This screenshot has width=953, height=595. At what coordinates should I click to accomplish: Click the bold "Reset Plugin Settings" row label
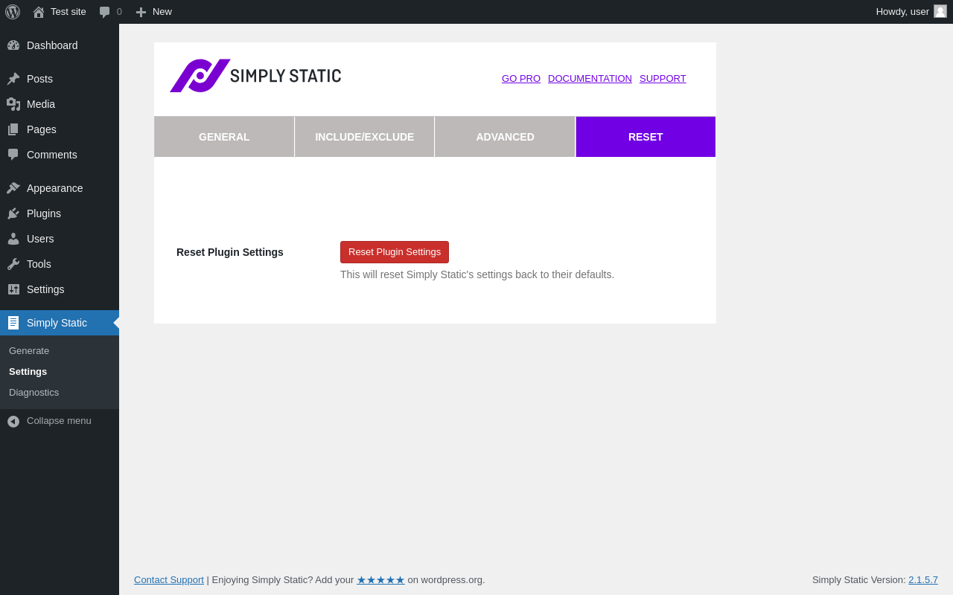(230, 252)
